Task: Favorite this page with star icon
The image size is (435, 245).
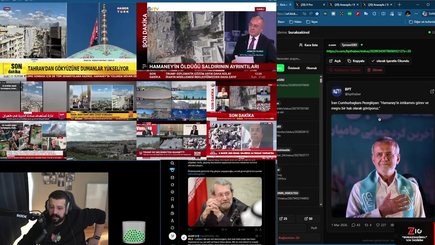Action: (317, 14)
